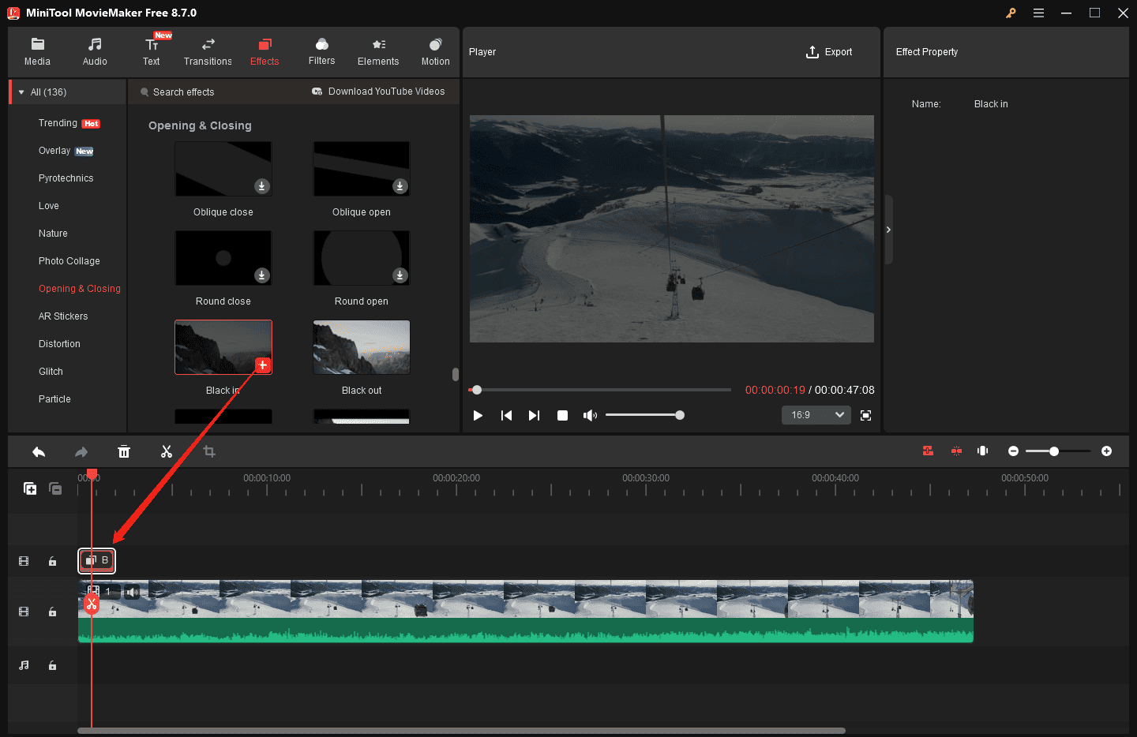1137x737 pixels.
Task: Click the key upgrade icon
Action: click(x=1011, y=13)
